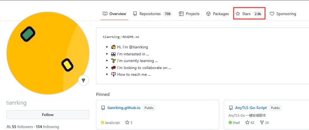This screenshot has height=130, width=309.
Task: Click the 2.6k stars counter badge
Action: click(258, 14)
